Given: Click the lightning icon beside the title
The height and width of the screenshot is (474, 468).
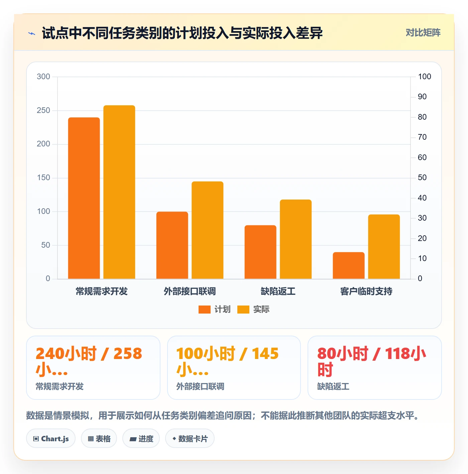Looking at the screenshot, I should click(x=32, y=33).
